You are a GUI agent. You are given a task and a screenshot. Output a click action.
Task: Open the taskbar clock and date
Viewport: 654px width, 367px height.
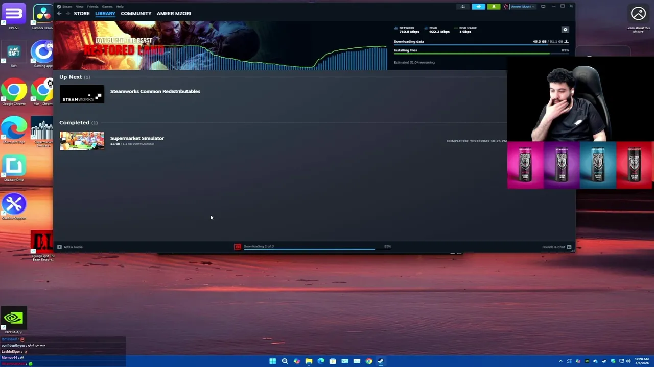pyautogui.click(x=642, y=361)
